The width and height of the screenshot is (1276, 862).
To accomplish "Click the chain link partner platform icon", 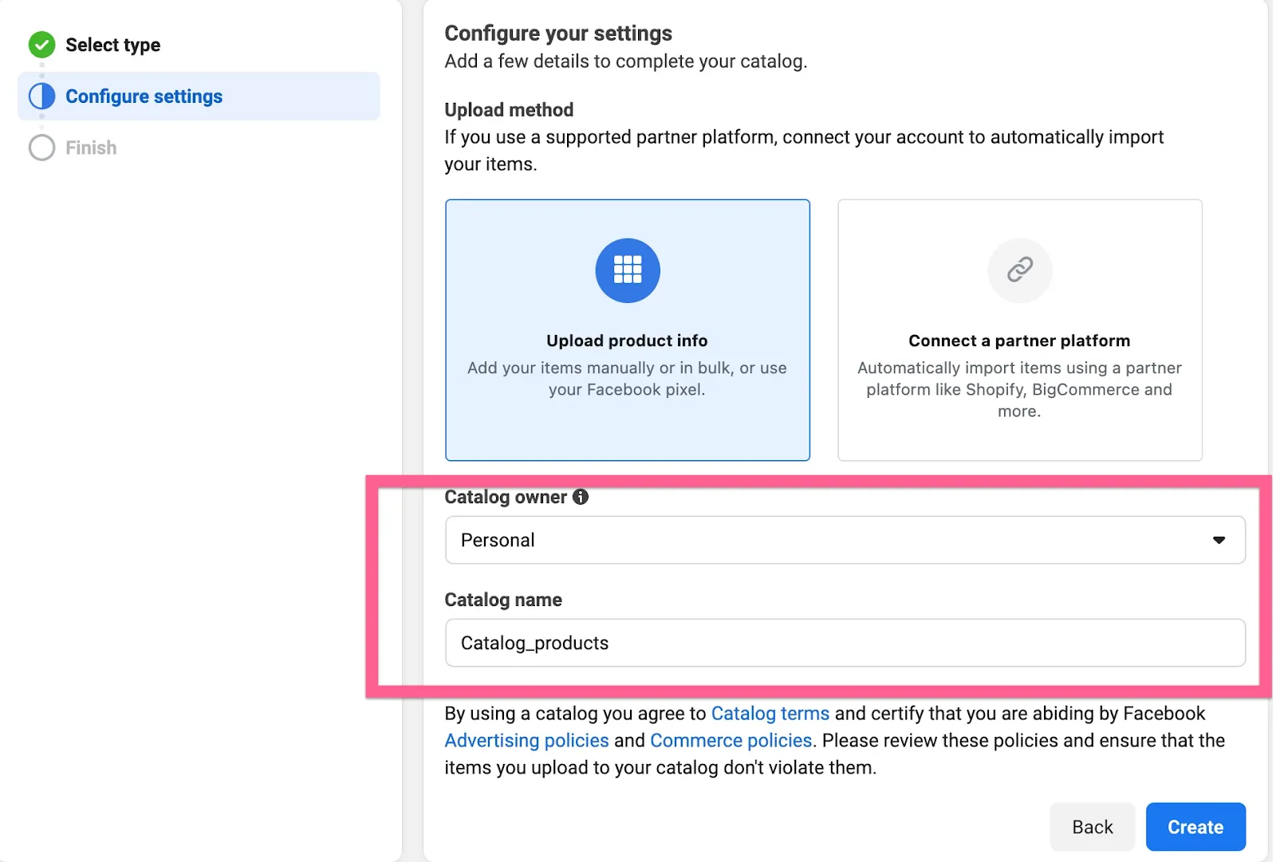I will point(1019,270).
